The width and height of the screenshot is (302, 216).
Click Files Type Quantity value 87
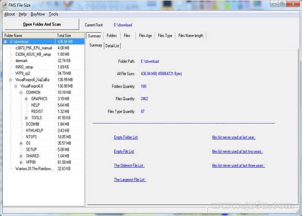pyautogui.click(x=142, y=111)
